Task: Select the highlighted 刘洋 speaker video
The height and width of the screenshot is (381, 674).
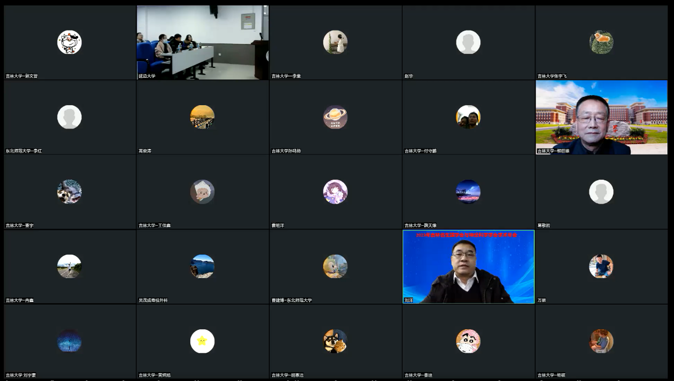Action: pos(468,267)
